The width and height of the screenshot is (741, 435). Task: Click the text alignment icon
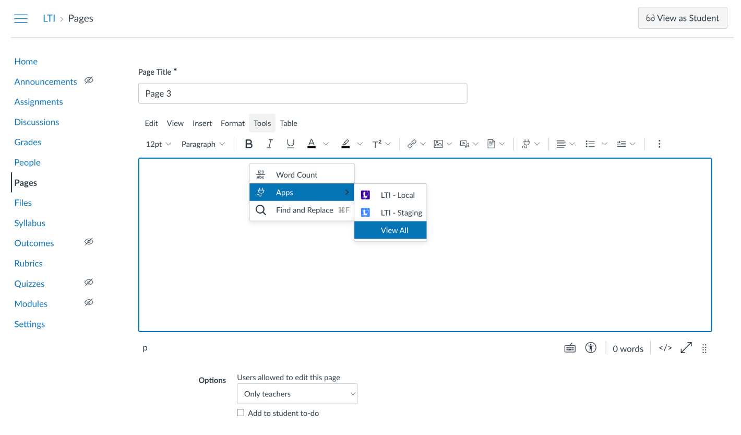tap(561, 144)
